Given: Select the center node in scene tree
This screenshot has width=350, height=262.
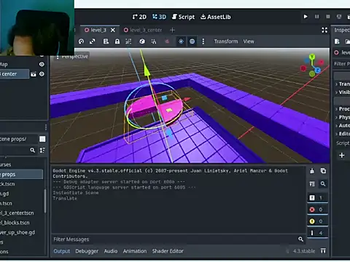Looking at the screenshot, I should pos(14,74).
